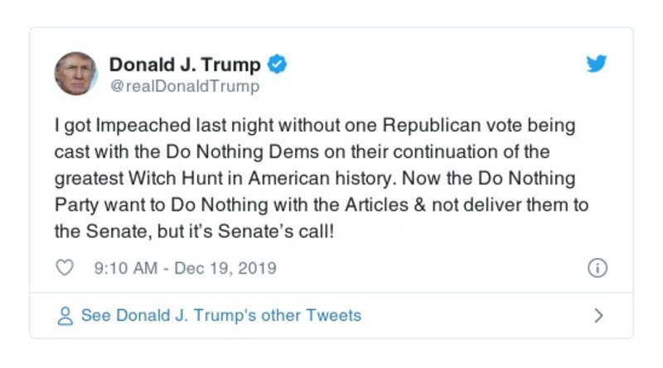Like the tweet with the heart icon
The image size is (663, 368).
pos(65,269)
